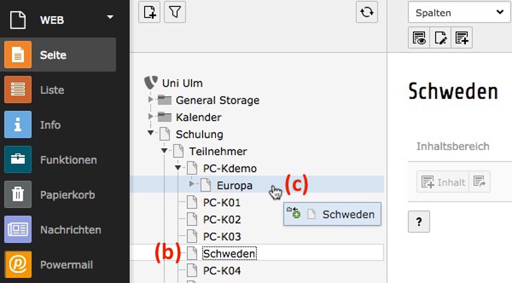Click the question mark help button

(x=419, y=222)
